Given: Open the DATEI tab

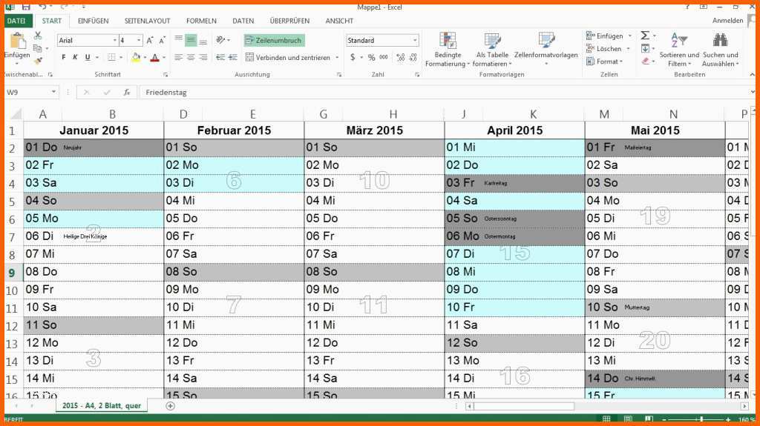Looking at the screenshot, I should click(16, 21).
